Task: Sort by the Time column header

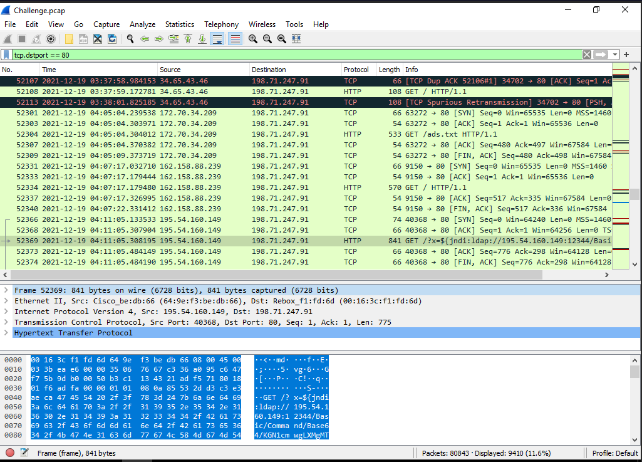Action: click(x=98, y=70)
